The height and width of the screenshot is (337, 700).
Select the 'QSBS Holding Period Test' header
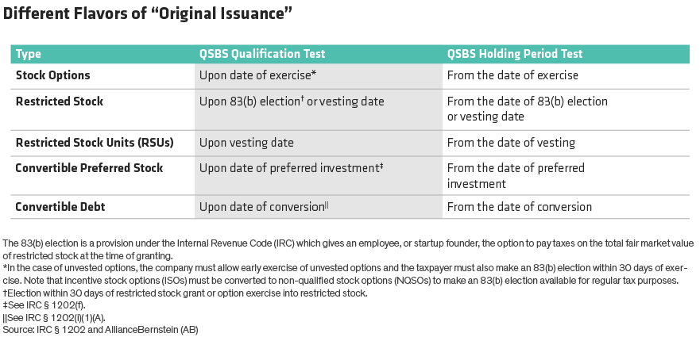tap(514, 55)
